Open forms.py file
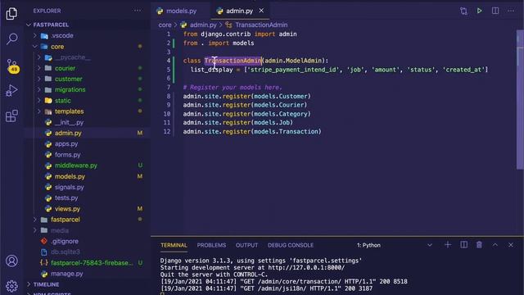524x295 pixels. (67, 155)
